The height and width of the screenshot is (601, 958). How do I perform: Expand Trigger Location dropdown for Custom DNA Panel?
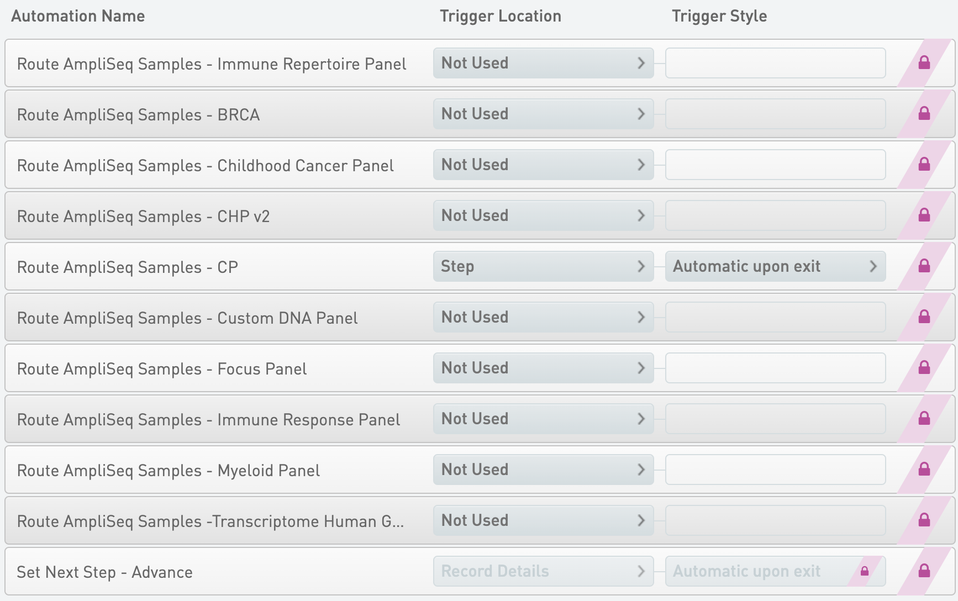(543, 317)
